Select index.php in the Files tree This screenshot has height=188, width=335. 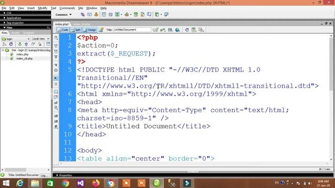point(22,54)
